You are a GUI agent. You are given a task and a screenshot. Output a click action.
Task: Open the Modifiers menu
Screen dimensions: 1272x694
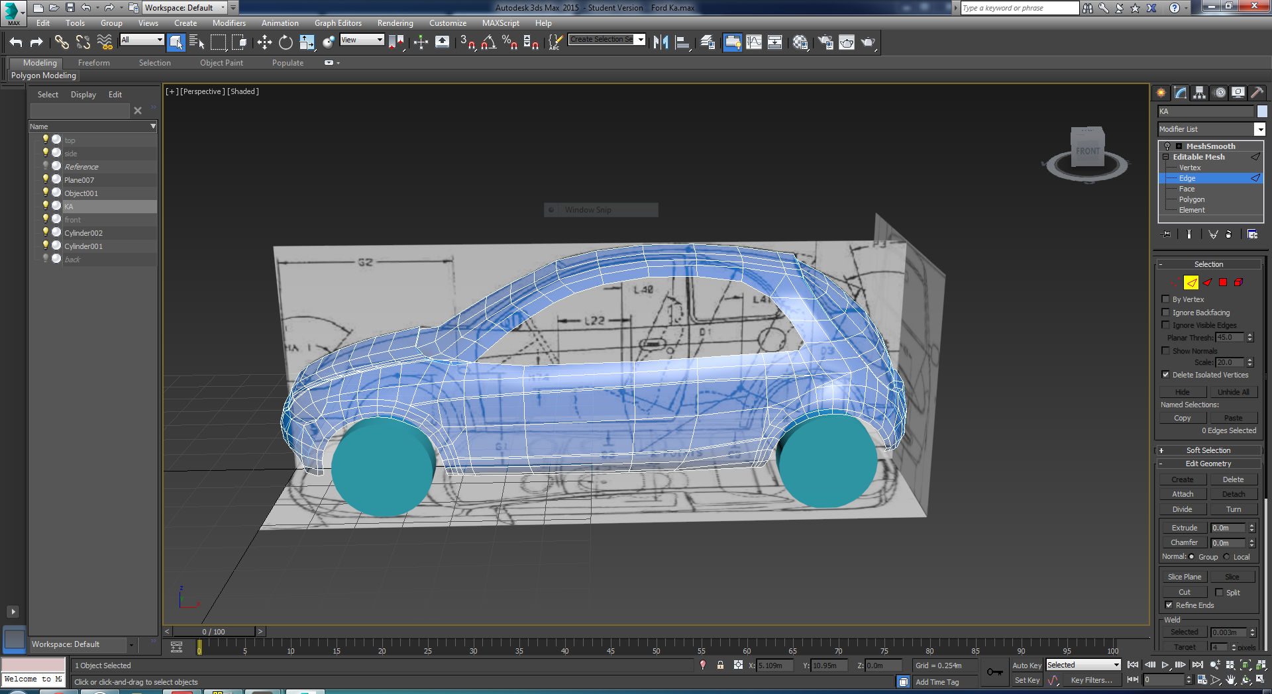[229, 23]
